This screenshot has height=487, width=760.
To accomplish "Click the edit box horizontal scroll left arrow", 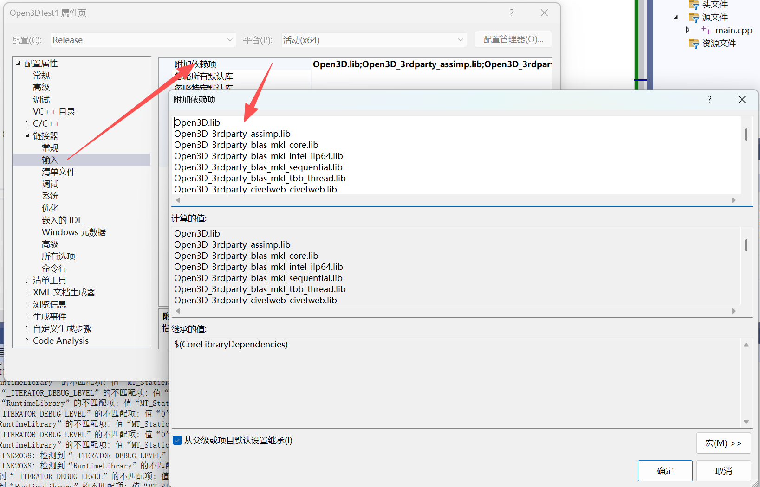I will pos(178,200).
